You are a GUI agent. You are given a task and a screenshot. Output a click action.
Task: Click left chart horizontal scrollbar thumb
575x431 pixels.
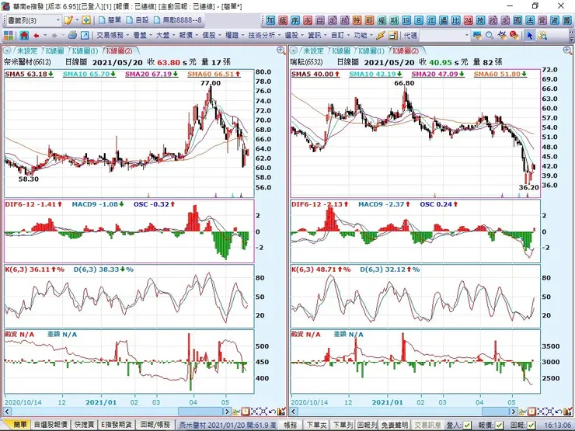pos(200,412)
